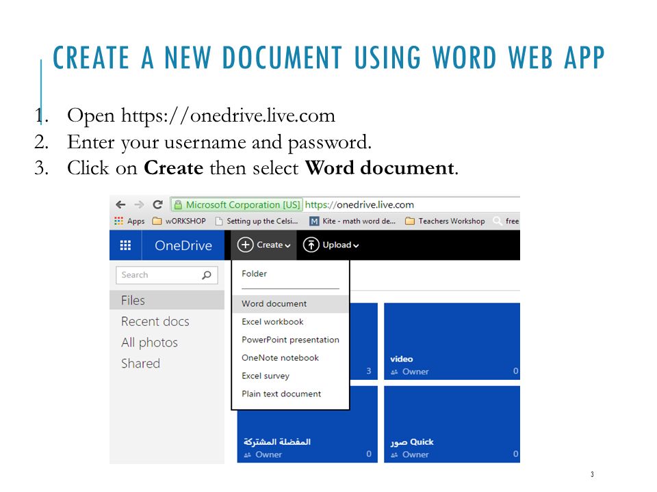Choose PowerPoint presentation from Create menu

pos(290,340)
